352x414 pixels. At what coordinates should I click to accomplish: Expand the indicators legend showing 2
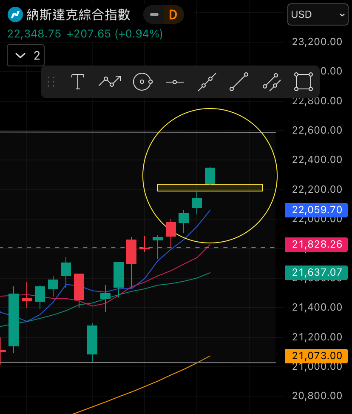point(26,55)
